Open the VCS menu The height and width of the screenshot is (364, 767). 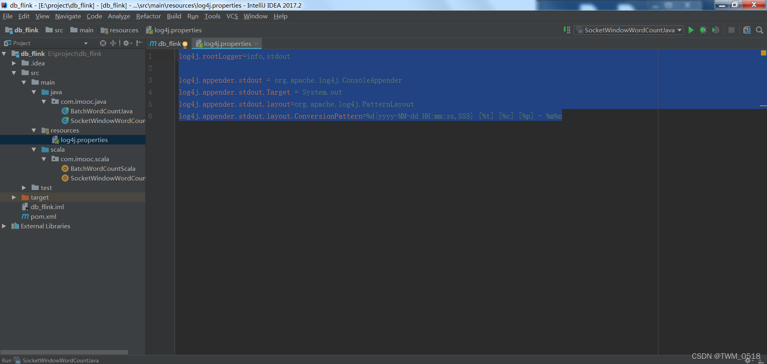pyautogui.click(x=232, y=16)
